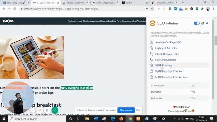Click the Status Code value 200
Image resolution: width=217 pixels, height=122 pixels.
point(193,86)
